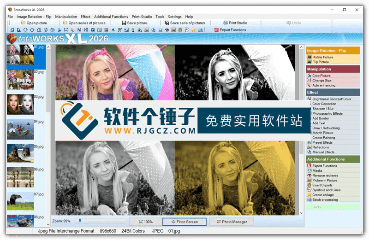Click Sharpen / Blur in the Effect panel

[x=323, y=109]
